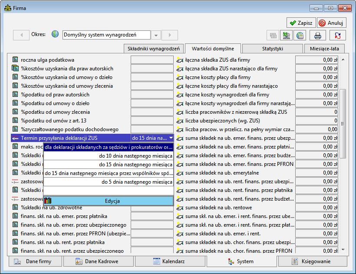Click hand icon beside 'łączna składka ZUS dla firmy'

tap(180, 60)
